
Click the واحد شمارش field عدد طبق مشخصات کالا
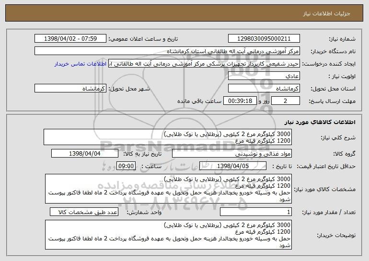point(84,212)
